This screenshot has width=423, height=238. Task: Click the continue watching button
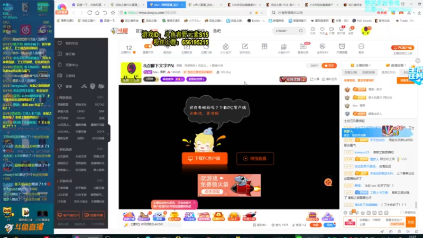tap(255, 158)
